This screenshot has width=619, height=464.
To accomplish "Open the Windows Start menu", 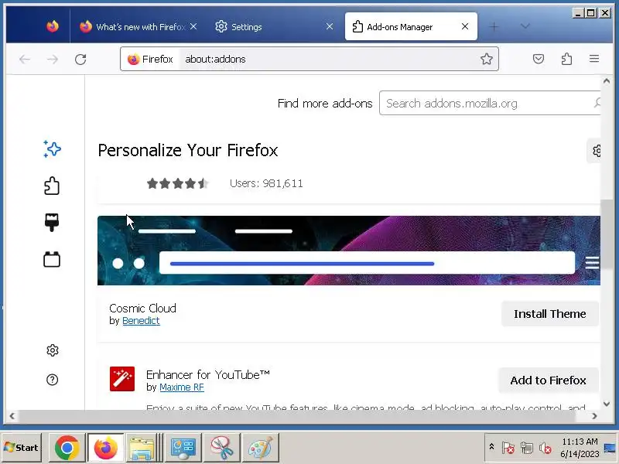I will click(x=21, y=448).
